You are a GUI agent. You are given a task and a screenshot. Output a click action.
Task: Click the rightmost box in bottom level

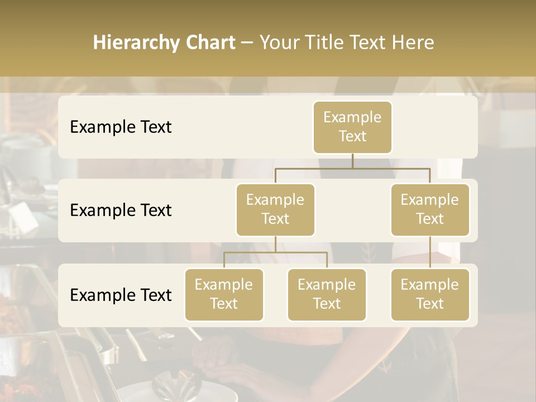pos(430,295)
